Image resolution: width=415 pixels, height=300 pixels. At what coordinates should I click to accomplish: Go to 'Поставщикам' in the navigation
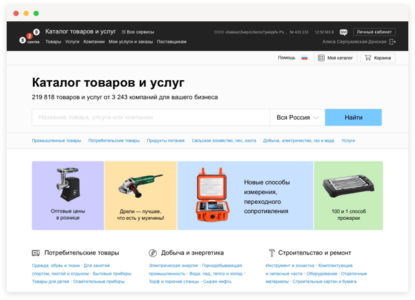coord(172,41)
